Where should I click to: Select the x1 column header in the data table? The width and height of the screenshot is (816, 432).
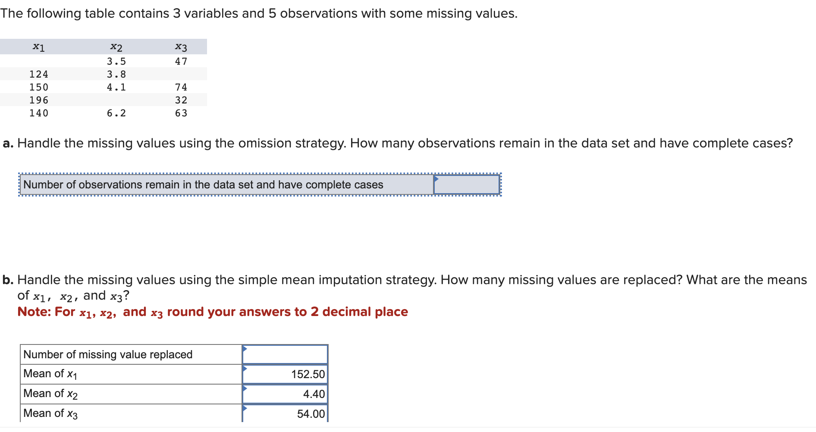coord(38,47)
